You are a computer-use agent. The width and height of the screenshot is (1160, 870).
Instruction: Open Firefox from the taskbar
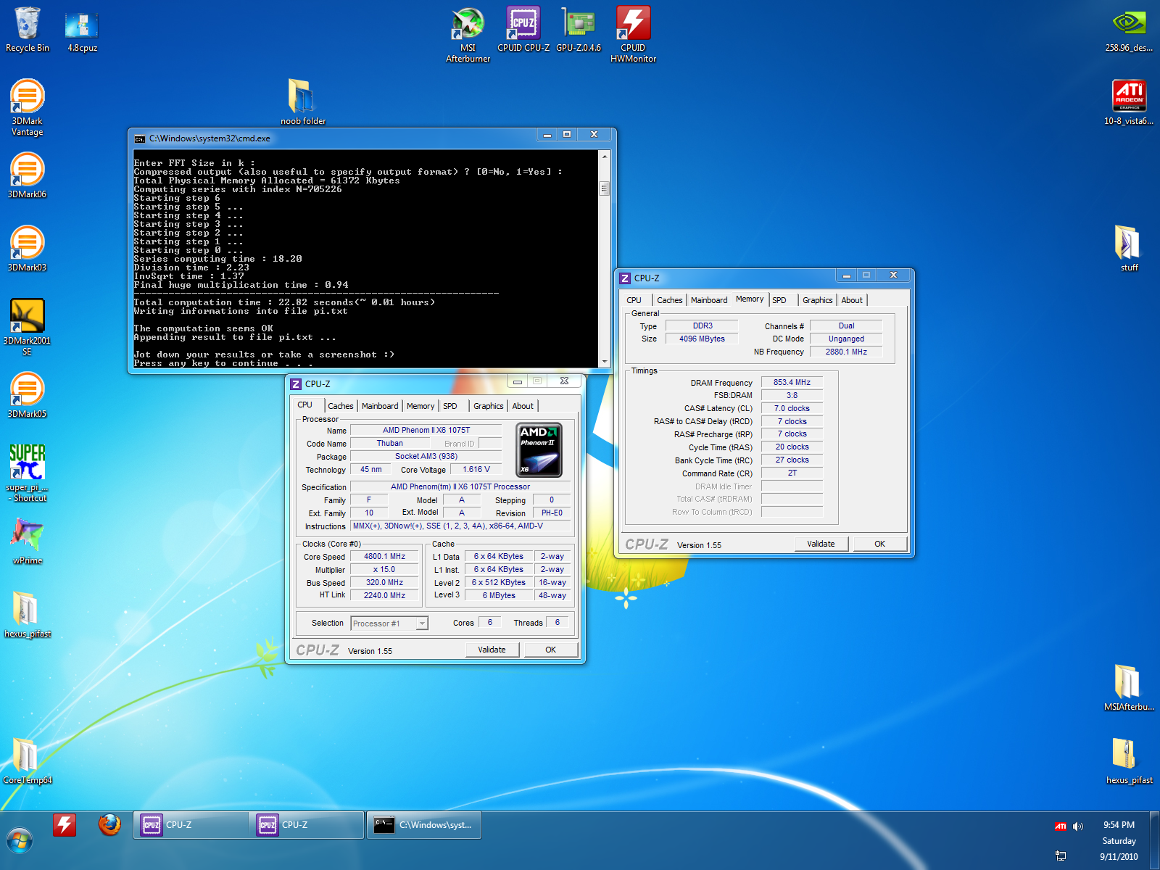coord(109,825)
